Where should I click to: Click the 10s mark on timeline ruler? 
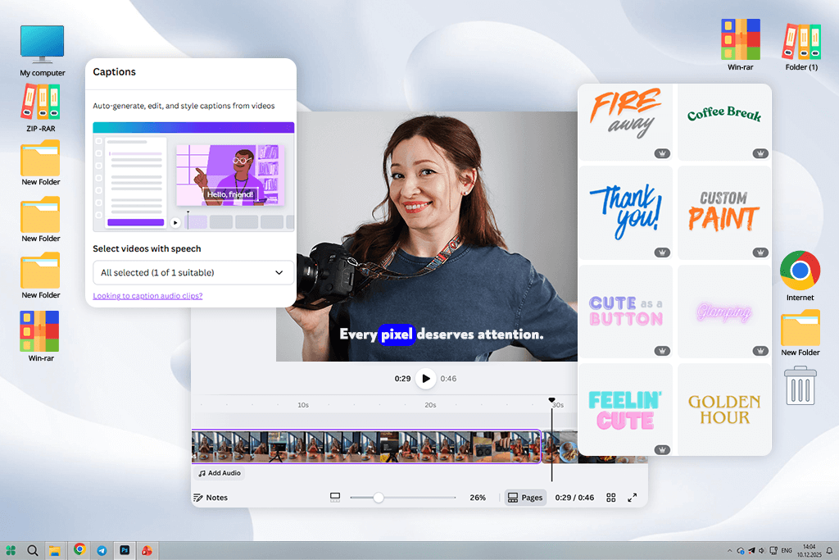303,405
